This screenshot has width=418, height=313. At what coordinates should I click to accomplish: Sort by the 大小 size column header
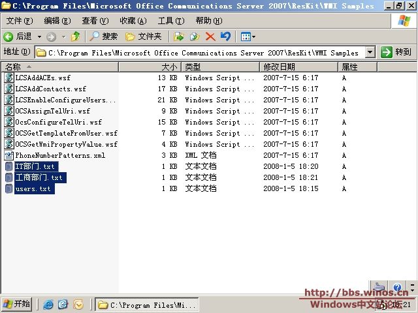pos(169,67)
